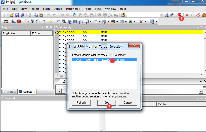Click the Refresh button in dialog
This screenshot has width=206, height=132.
point(81,103)
